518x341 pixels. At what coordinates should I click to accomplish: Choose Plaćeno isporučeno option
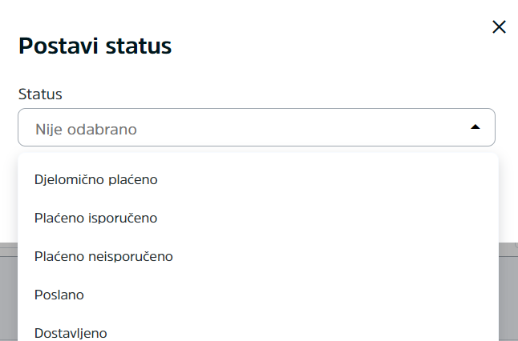[258, 218]
